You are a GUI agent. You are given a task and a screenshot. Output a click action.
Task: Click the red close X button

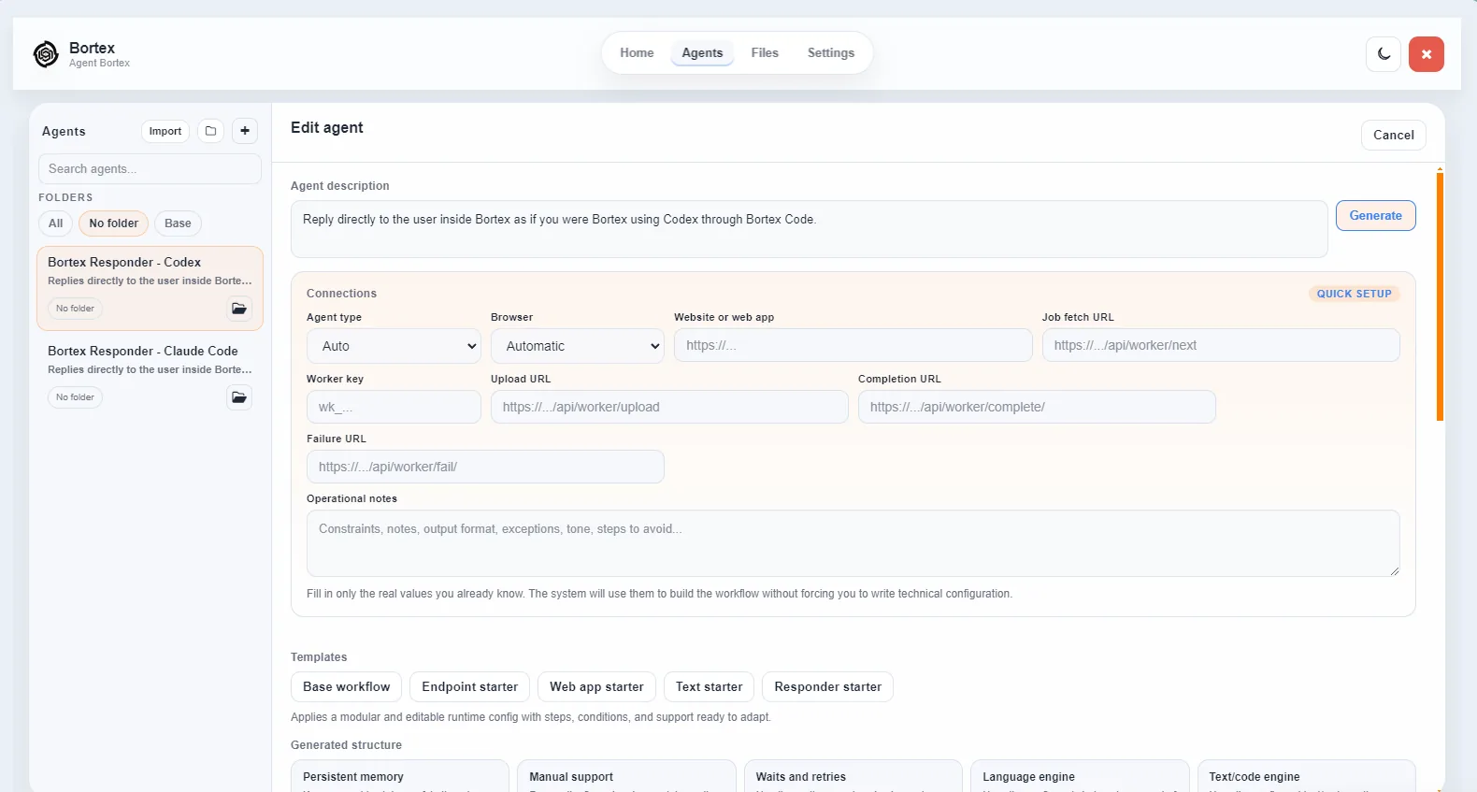click(x=1427, y=54)
